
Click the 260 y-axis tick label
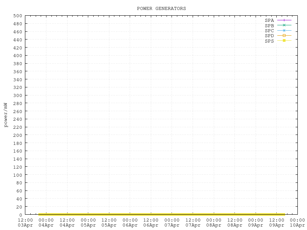[18, 111]
